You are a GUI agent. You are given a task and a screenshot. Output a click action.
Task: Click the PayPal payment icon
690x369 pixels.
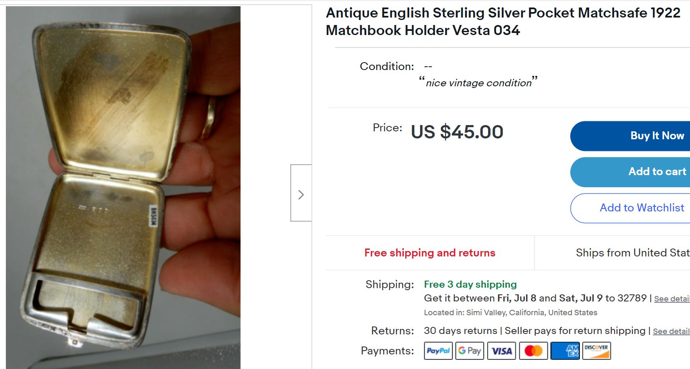pyautogui.click(x=438, y=351)
